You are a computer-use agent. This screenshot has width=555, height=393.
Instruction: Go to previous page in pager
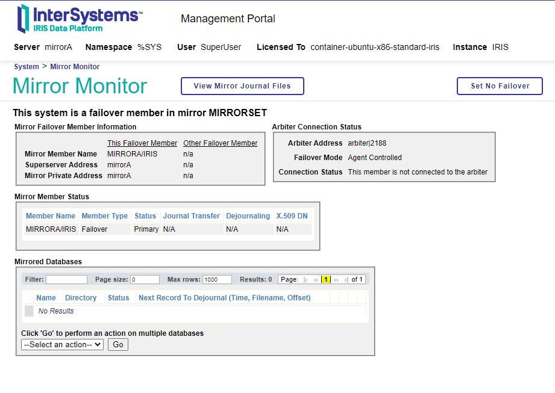[x=316, y=280]
